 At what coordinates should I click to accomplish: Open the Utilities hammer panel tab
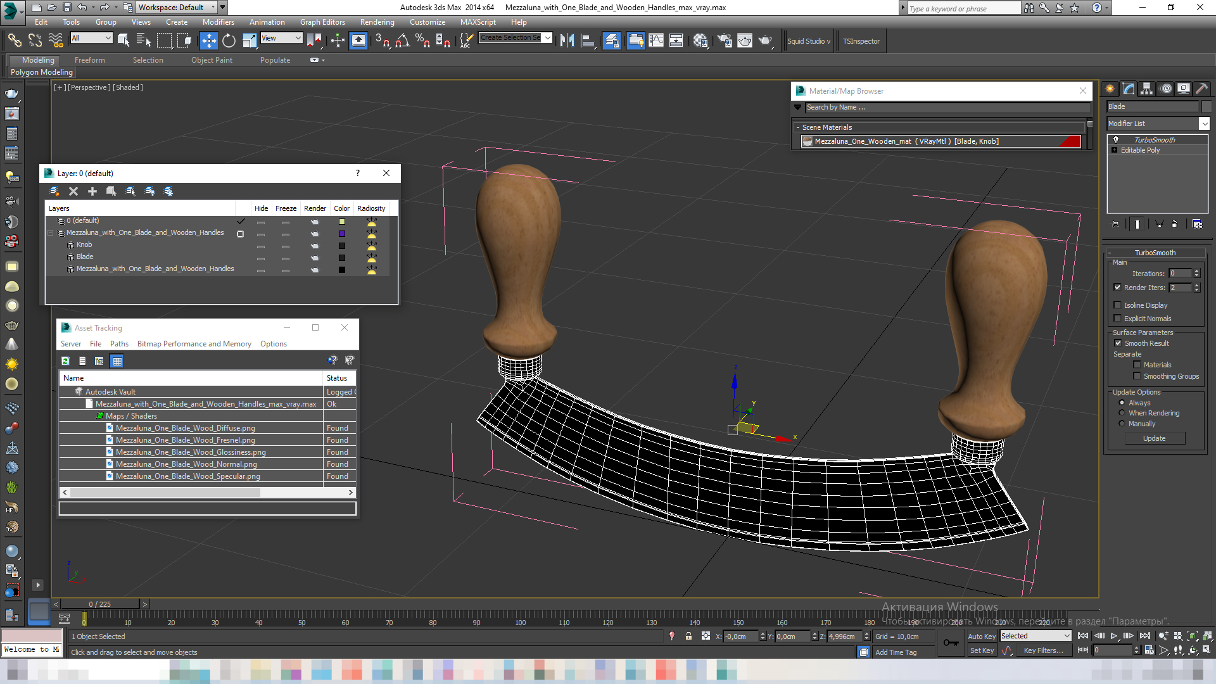(1201, 89)
